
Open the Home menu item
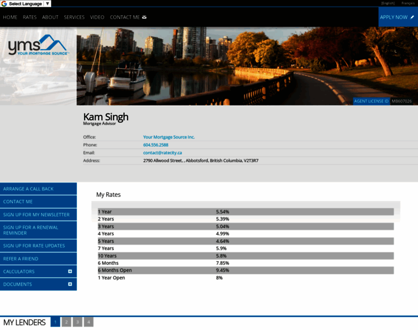pos(10,17)
